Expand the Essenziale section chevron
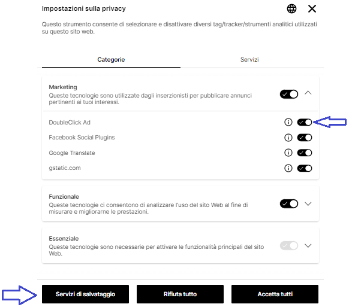349x307 pixels. (308, 246)
